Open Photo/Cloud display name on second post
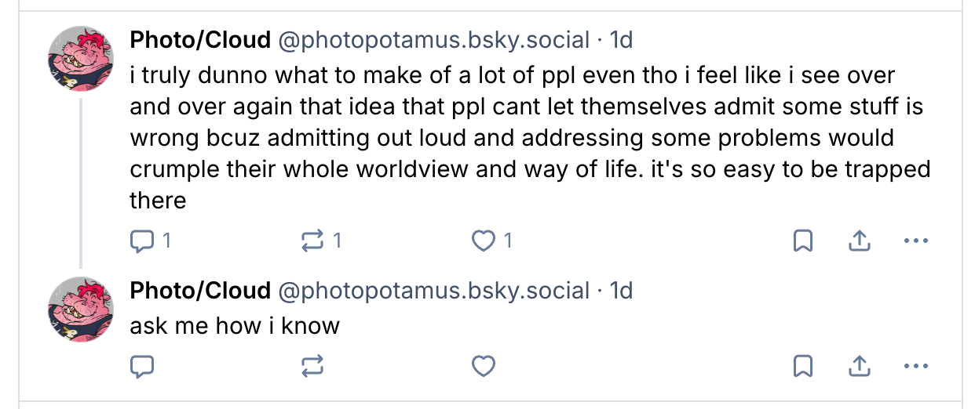Viewport: 975px width, 409px height. (x=200, y=291)
